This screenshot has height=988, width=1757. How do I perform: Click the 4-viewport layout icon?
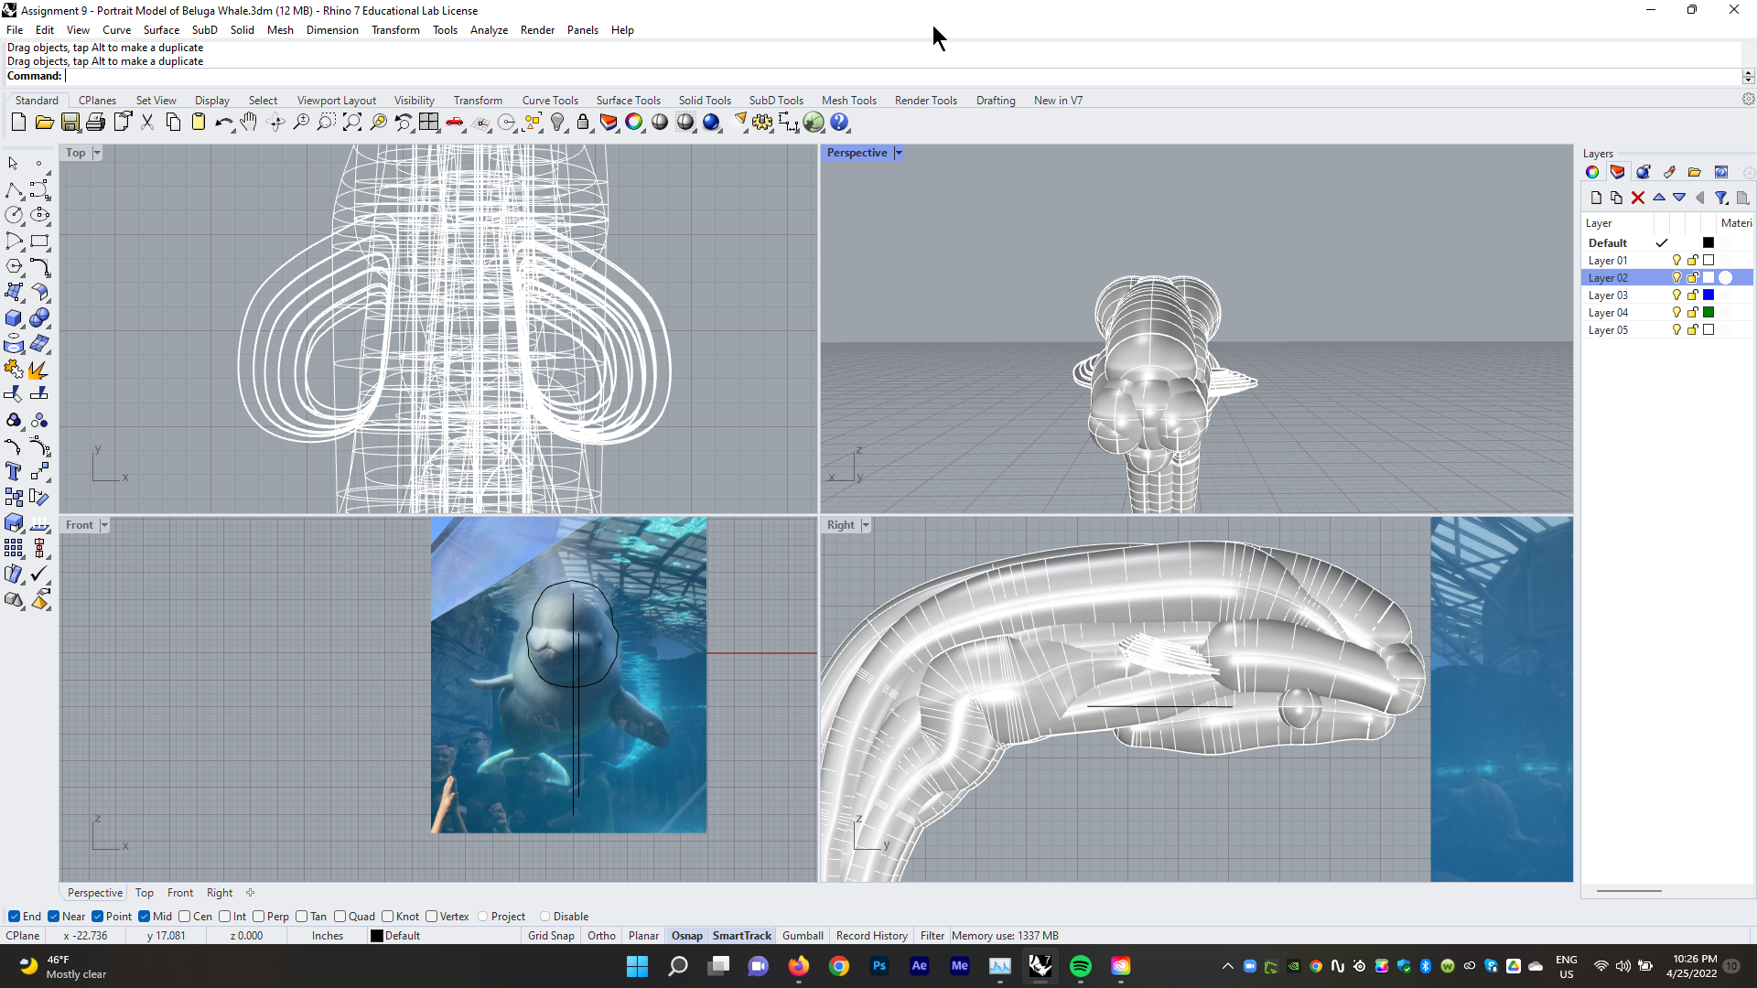(x=429, y=122)
